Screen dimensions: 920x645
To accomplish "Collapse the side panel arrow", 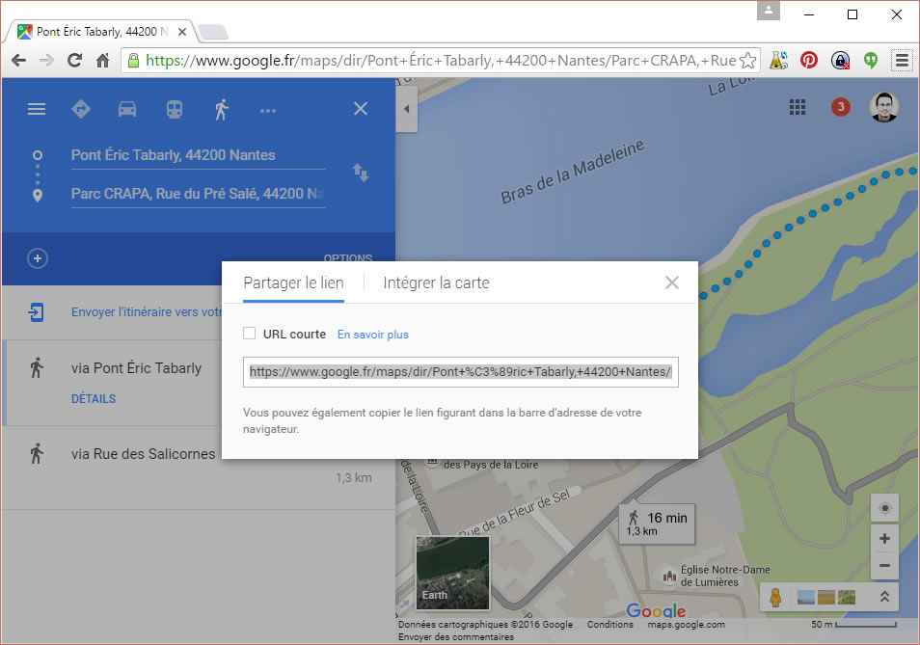I will click(406, 109).
